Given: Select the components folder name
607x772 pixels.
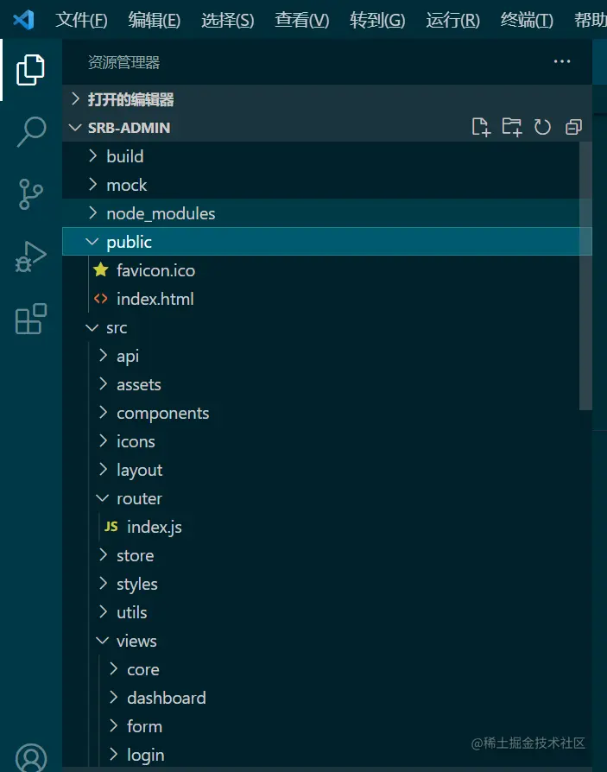Looking at the screenshot, I should pos(162,414).
